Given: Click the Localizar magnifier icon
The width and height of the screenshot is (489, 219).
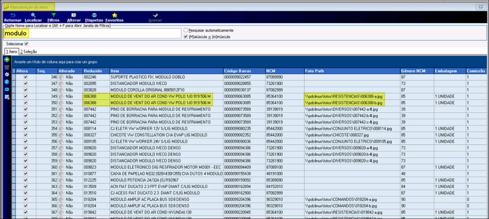Looking at the screenshot, I should [33, 15].
